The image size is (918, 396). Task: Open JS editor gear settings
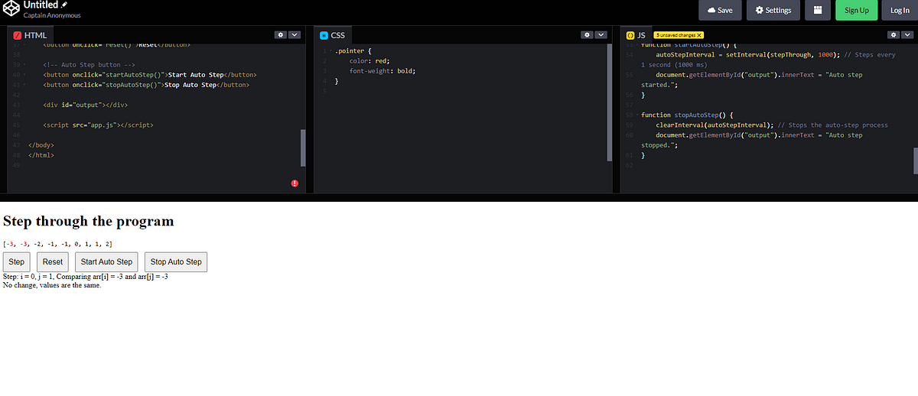[x=894, y=35]
